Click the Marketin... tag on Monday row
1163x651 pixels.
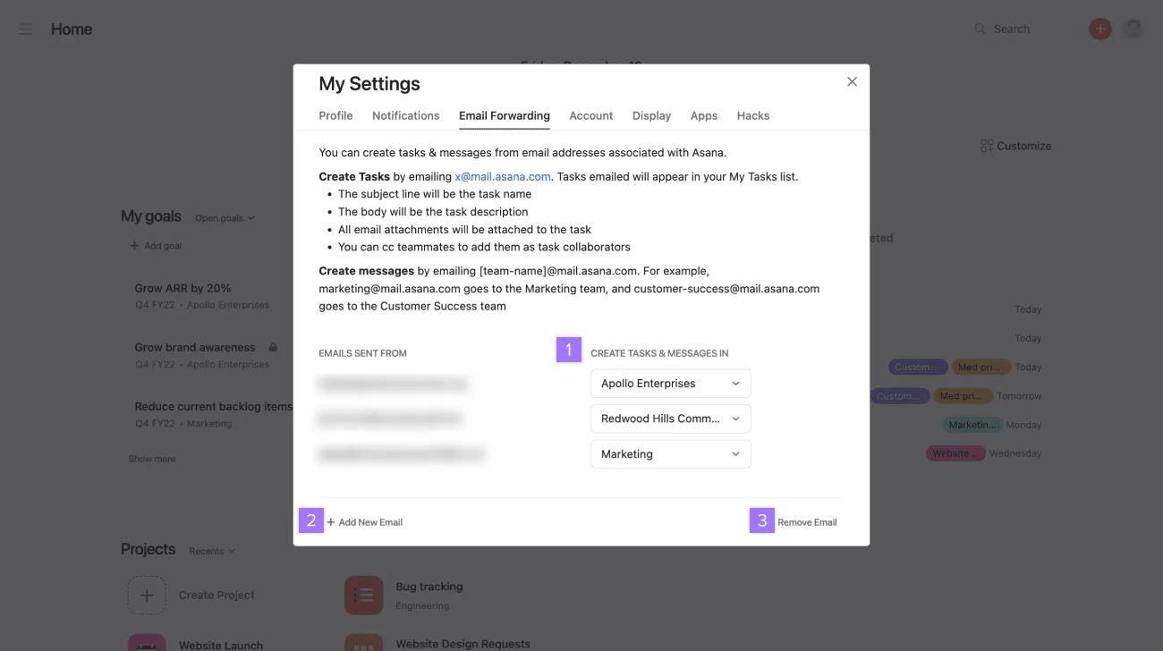coord(972,425)
